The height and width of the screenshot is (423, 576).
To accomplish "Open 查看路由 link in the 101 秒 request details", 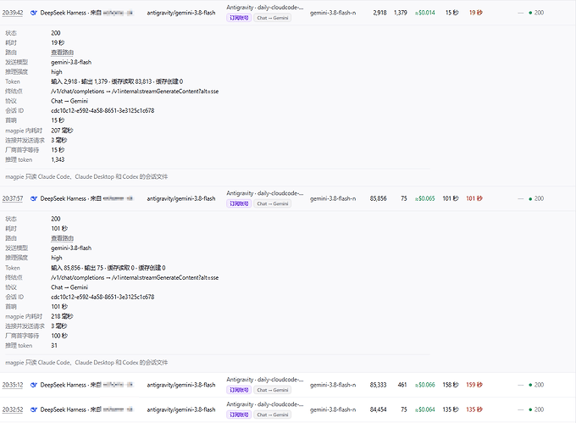I will [62, 238].
